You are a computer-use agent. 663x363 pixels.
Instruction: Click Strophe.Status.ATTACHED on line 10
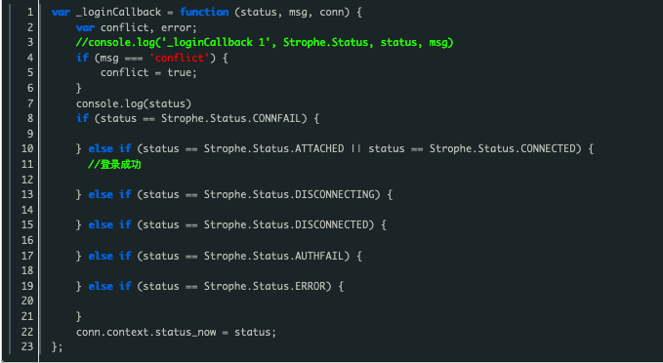click(274, 148)
